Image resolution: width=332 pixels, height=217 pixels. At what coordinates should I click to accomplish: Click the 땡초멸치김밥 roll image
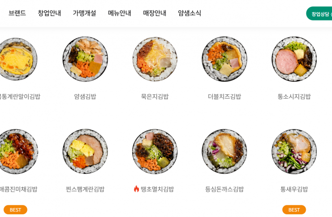click(x=155, y=151)
